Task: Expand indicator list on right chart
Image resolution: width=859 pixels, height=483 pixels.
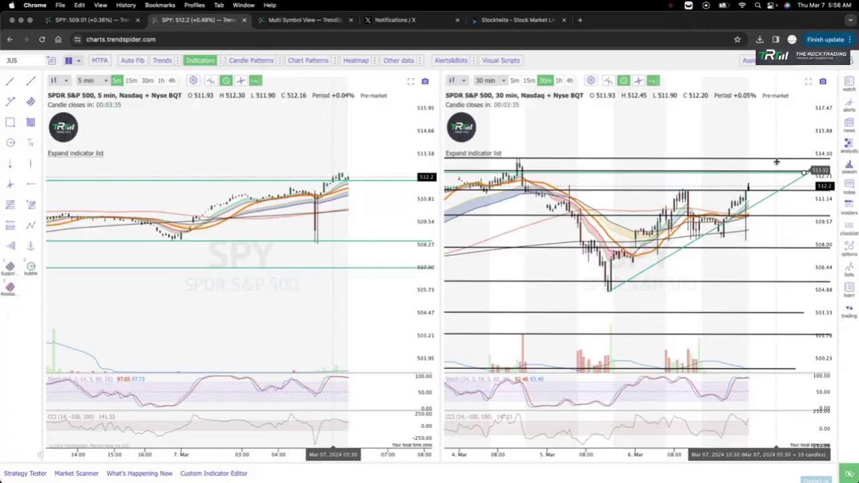Action: click(x=473, y=153)
